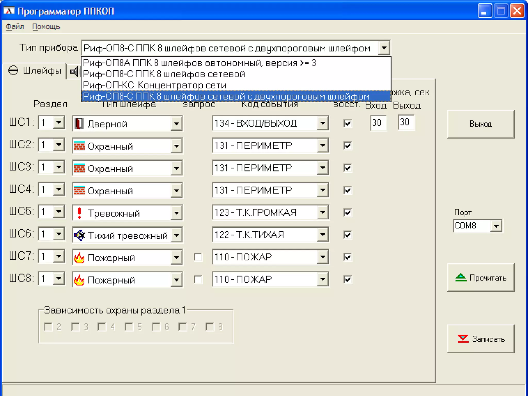Select Риф-ОП-КС Концентратор сети from list
This screenshot has height=396, width=528.
155,85
